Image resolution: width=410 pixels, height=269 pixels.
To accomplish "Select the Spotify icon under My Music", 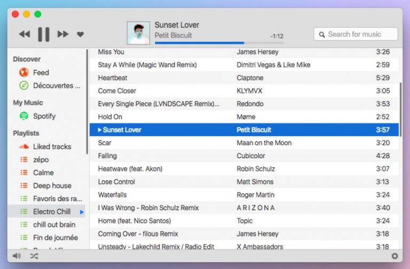I will [23, 116].
